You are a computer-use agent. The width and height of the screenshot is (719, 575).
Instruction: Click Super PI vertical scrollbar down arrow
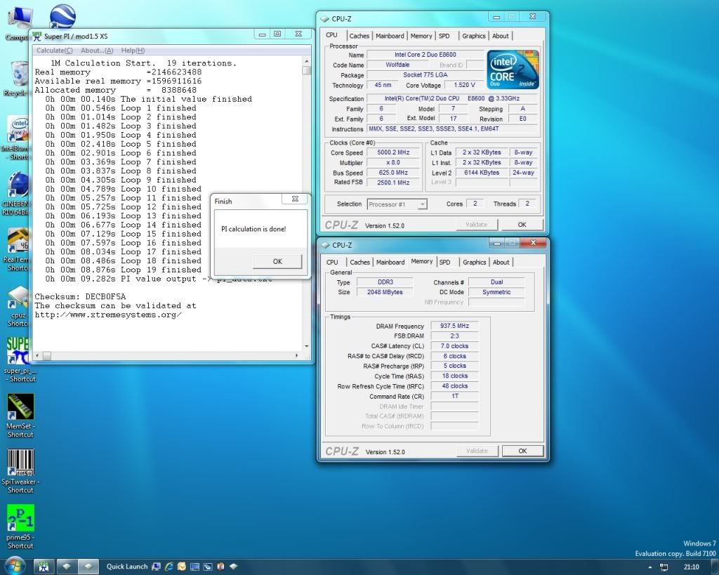(x=306, y=346)
